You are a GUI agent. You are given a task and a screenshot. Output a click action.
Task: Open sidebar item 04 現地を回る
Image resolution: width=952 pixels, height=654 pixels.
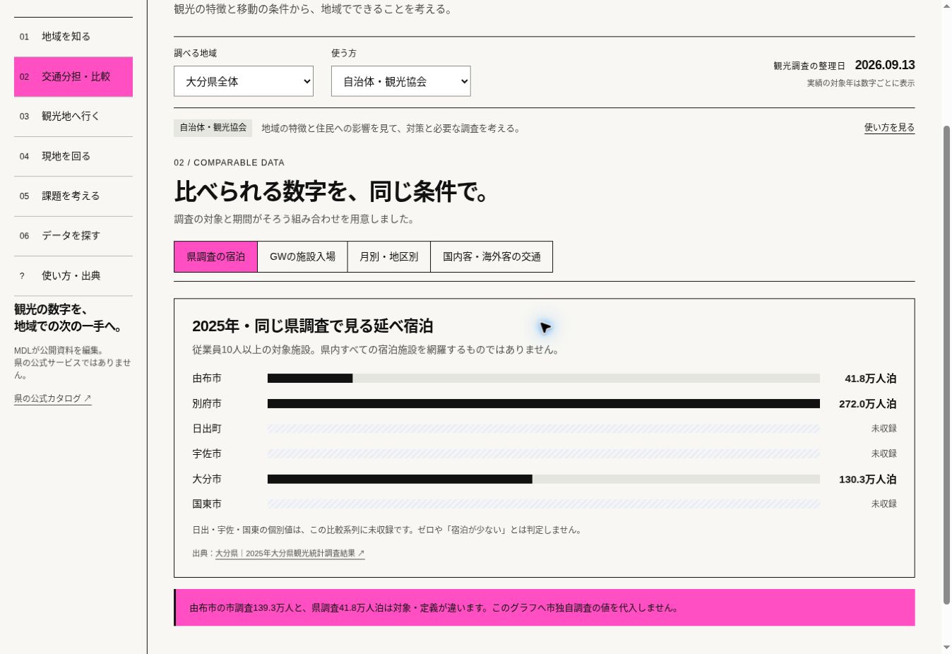73,156
